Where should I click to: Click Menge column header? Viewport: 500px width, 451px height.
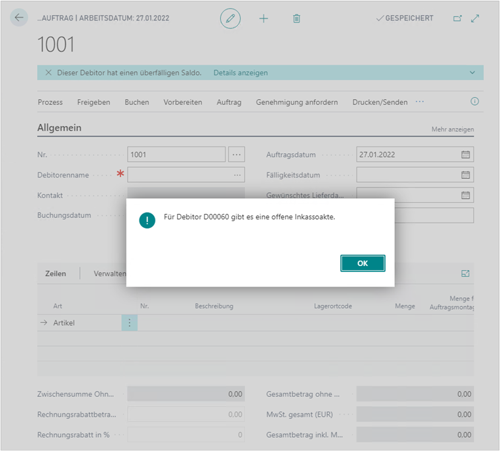click(405, 306)
